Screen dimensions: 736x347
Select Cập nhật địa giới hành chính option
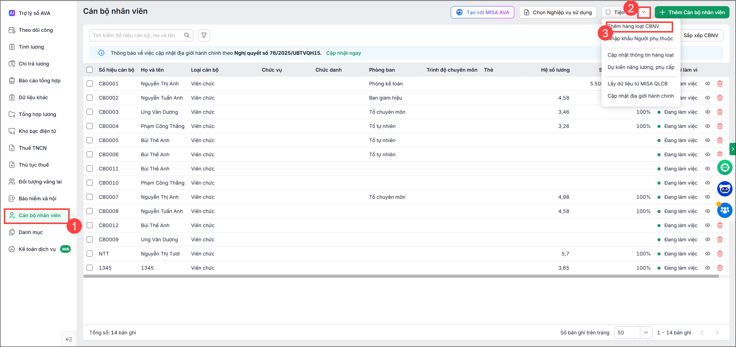pos(641,96)
